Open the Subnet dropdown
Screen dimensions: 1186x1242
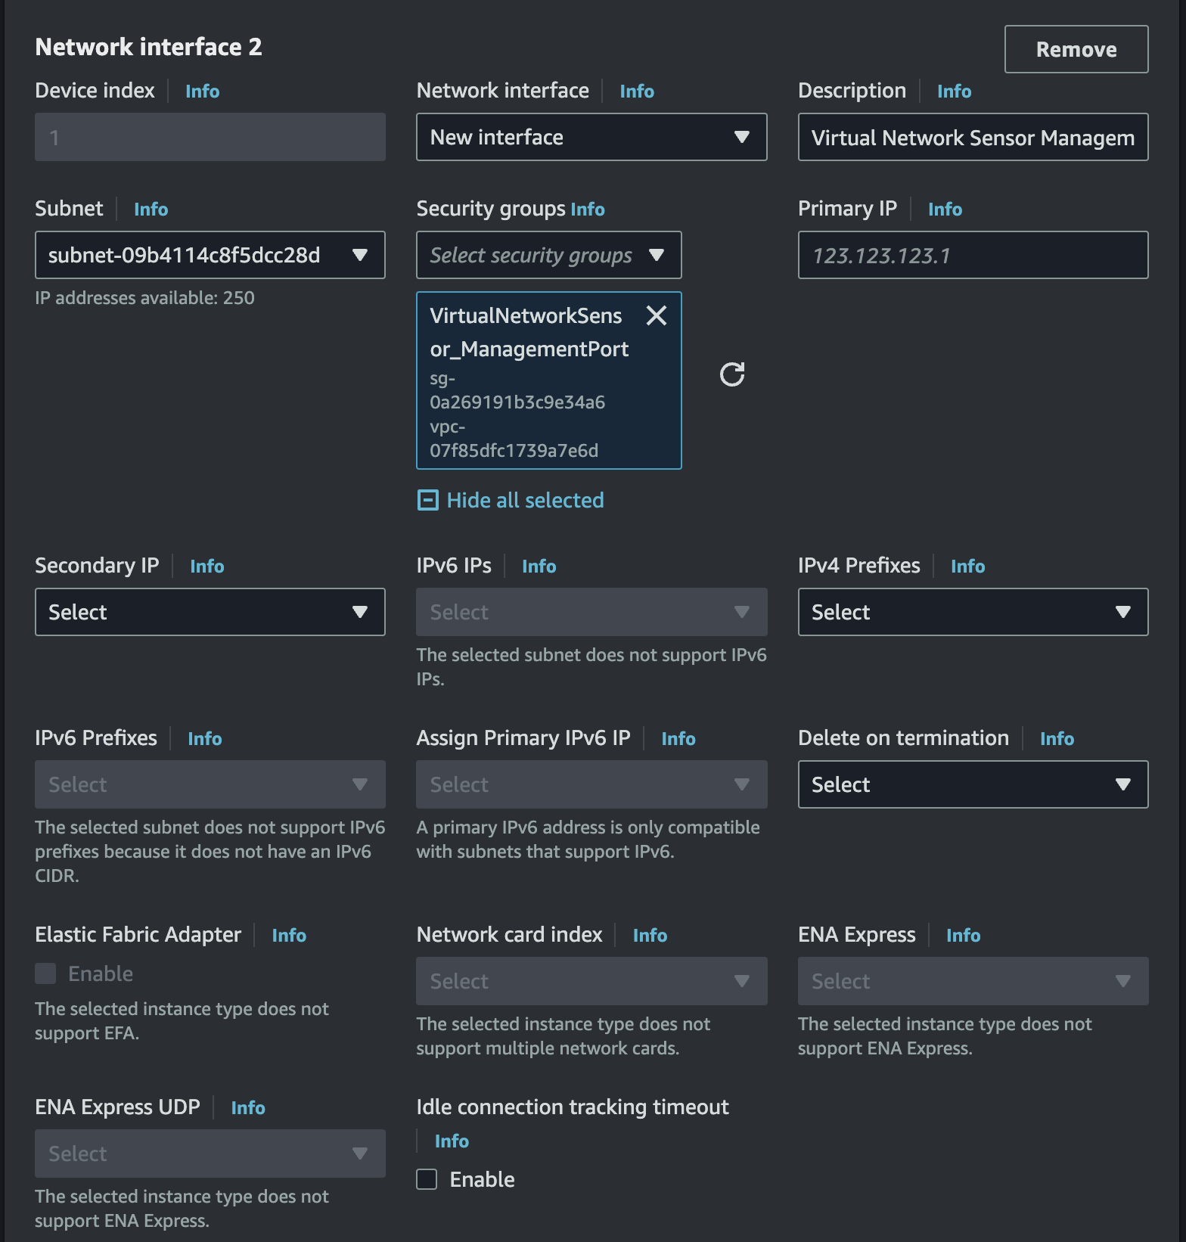click(x=210, y=255)
